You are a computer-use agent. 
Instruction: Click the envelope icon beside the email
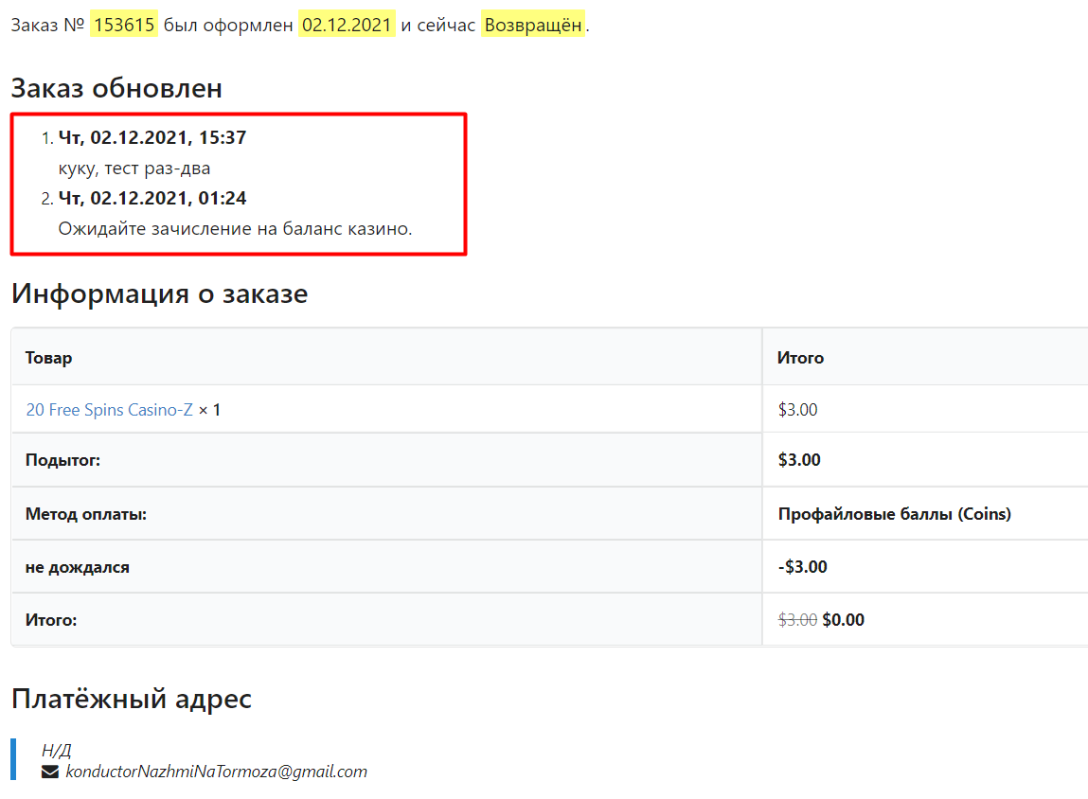point(50,772)
